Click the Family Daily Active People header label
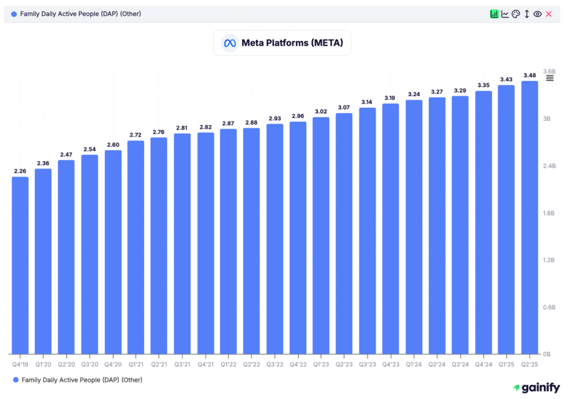This screenshot has height=399, width=568. point(80,14)
